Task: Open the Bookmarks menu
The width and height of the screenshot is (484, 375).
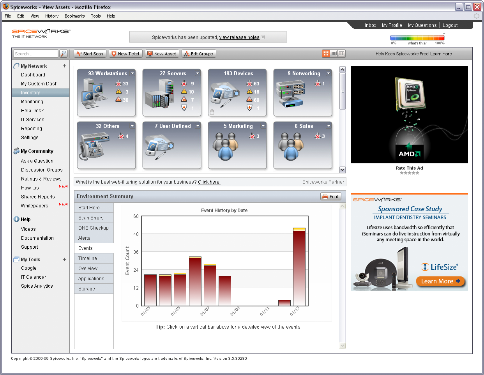Action: pos(74,16)
